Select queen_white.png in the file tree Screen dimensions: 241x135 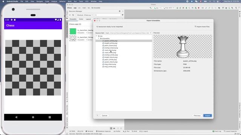(x=111, y=41)
